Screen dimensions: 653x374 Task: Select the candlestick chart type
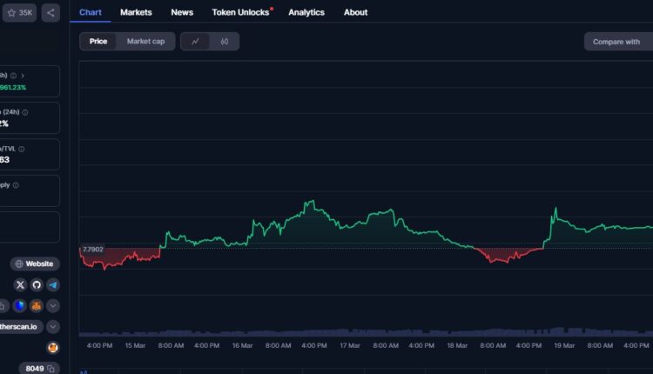tap(225, 42)
